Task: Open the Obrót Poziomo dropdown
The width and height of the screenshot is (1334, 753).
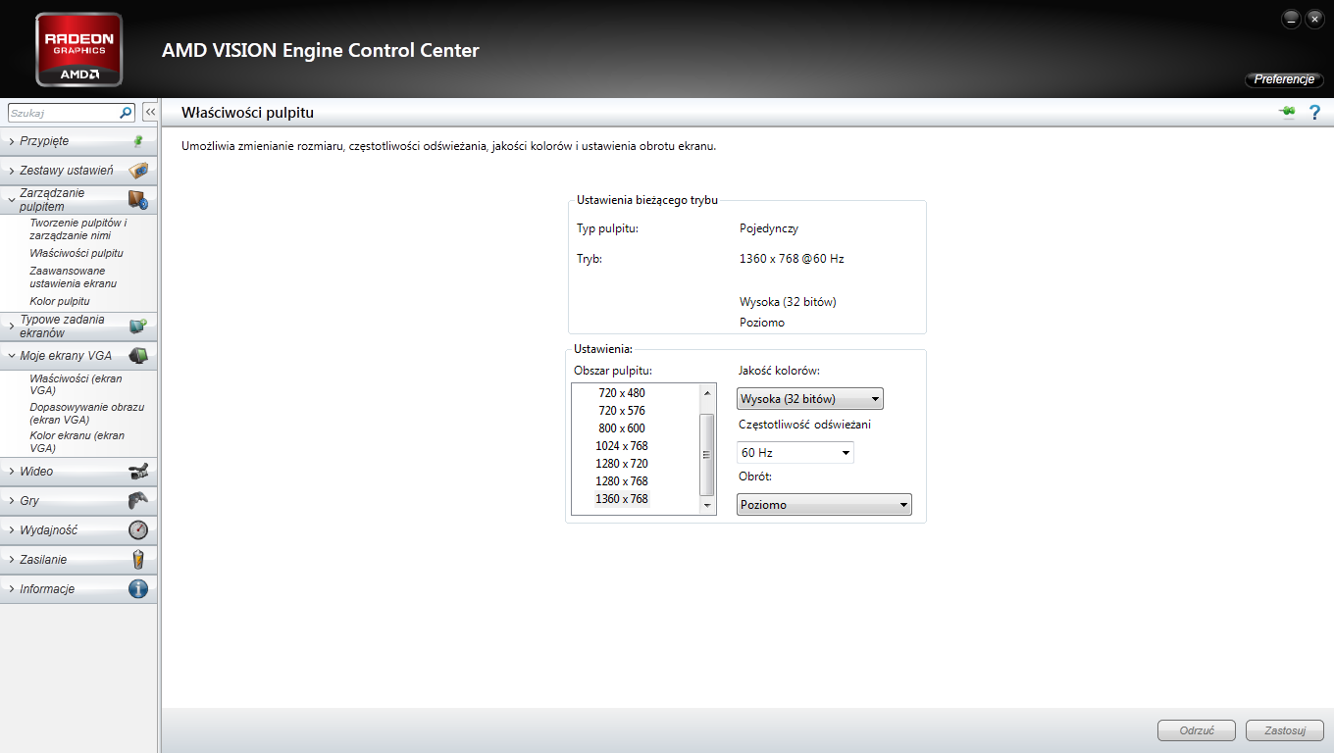Action: tap(824, 505)
